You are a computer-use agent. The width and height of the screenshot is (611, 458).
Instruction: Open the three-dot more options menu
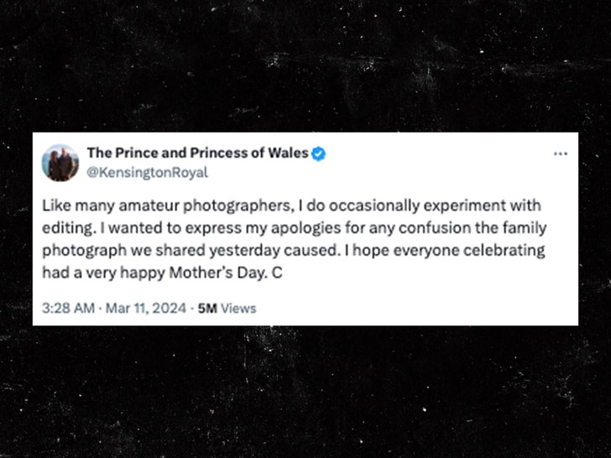pyautogui.click(x=561, y=154)
